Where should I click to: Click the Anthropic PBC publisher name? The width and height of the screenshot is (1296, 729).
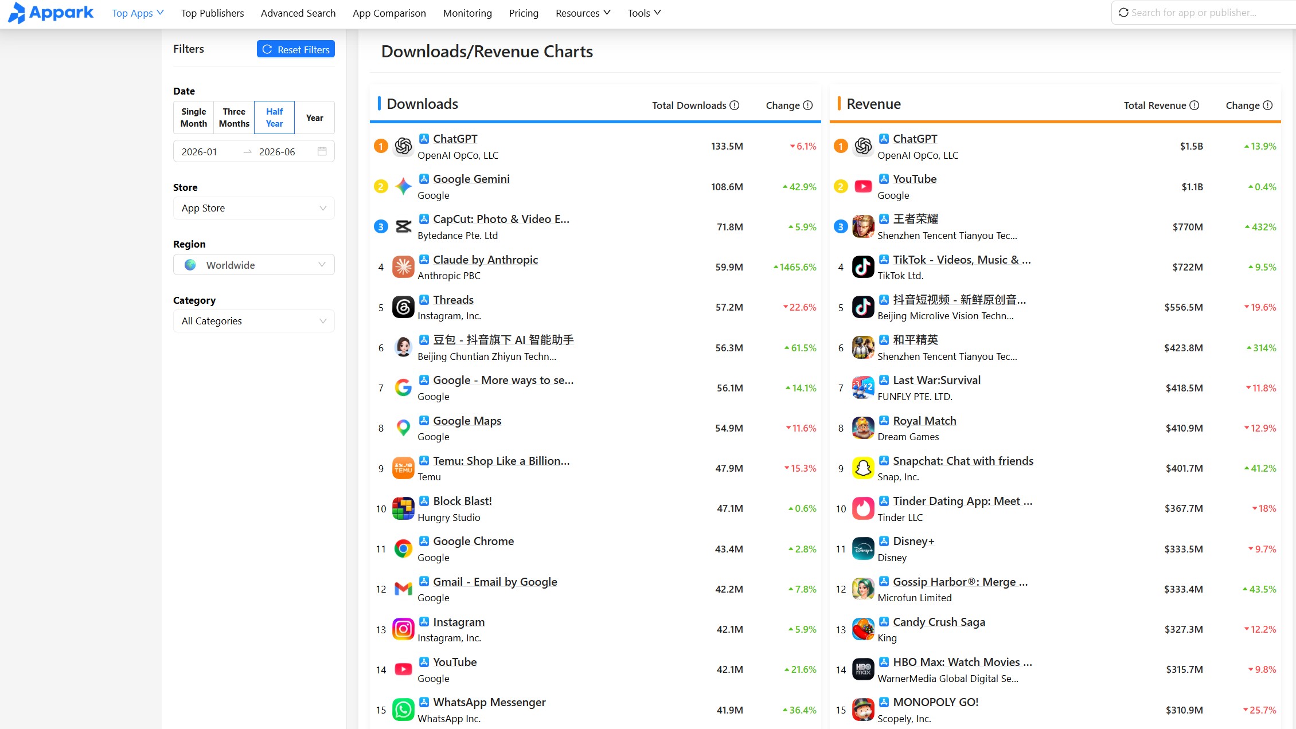(449, 276)
